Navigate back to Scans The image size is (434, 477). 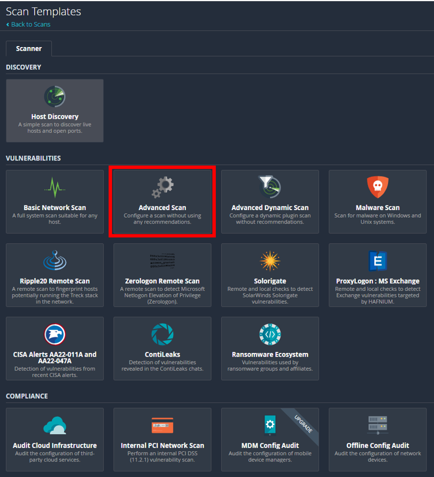(28, 24)
